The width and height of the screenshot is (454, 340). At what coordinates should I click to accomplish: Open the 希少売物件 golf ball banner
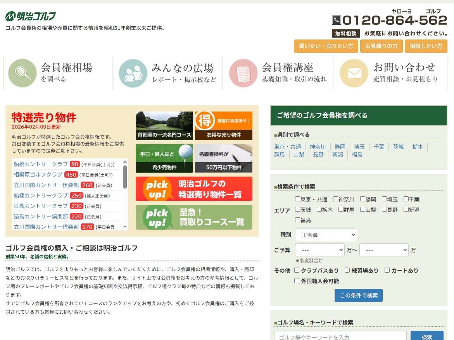tap(164, 158)
